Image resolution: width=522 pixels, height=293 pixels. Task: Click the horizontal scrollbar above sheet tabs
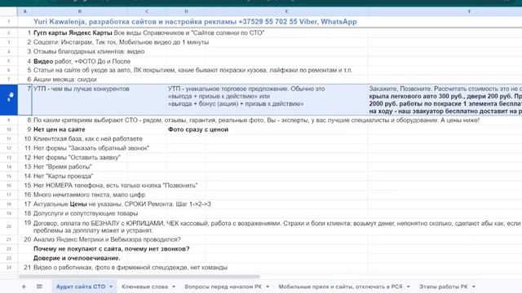[x=139, y=277]
